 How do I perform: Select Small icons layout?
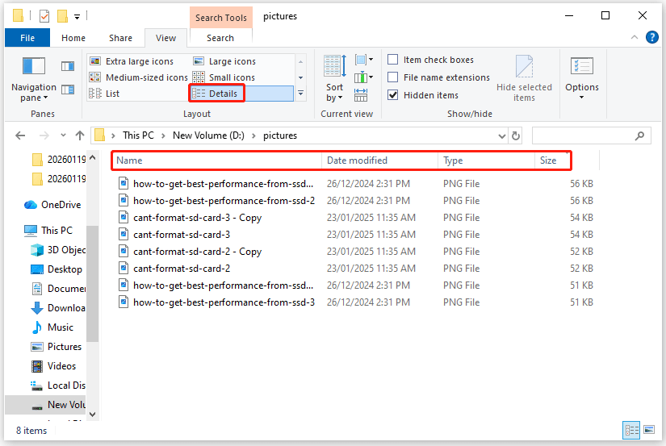pyautogui.click(x=224, y=77)
